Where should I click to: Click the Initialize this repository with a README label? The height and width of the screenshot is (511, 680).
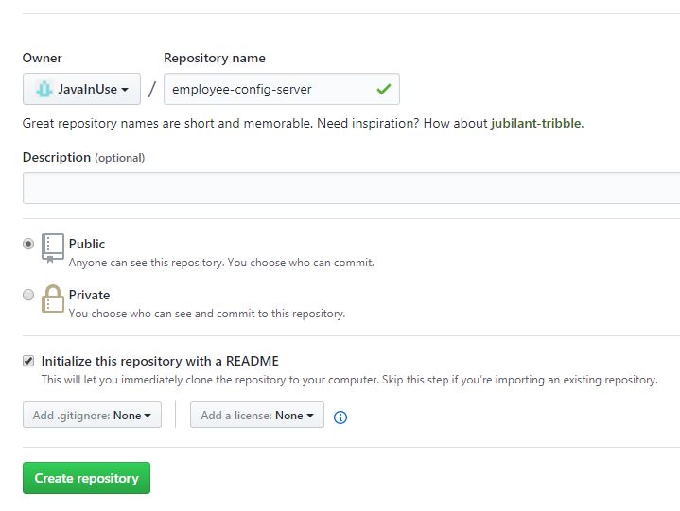160,361
